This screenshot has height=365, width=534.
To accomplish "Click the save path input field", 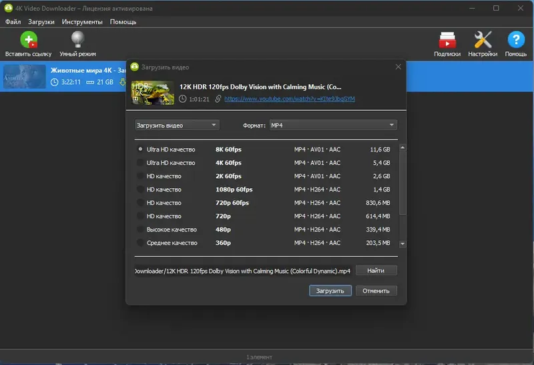I will [243, 271].
